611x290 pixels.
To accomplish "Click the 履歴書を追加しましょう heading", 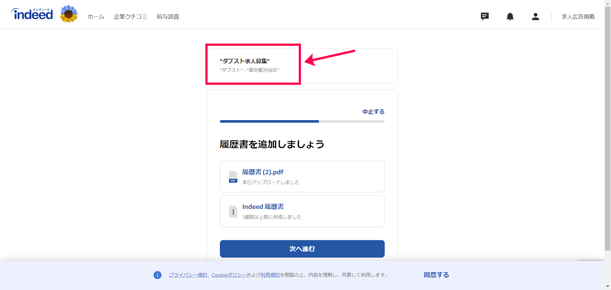I will click(x=272, y=144).
